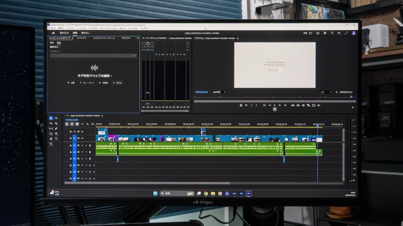Click the Extract button in Program monitor
The image size is (403, 226).
click(298, 105)
